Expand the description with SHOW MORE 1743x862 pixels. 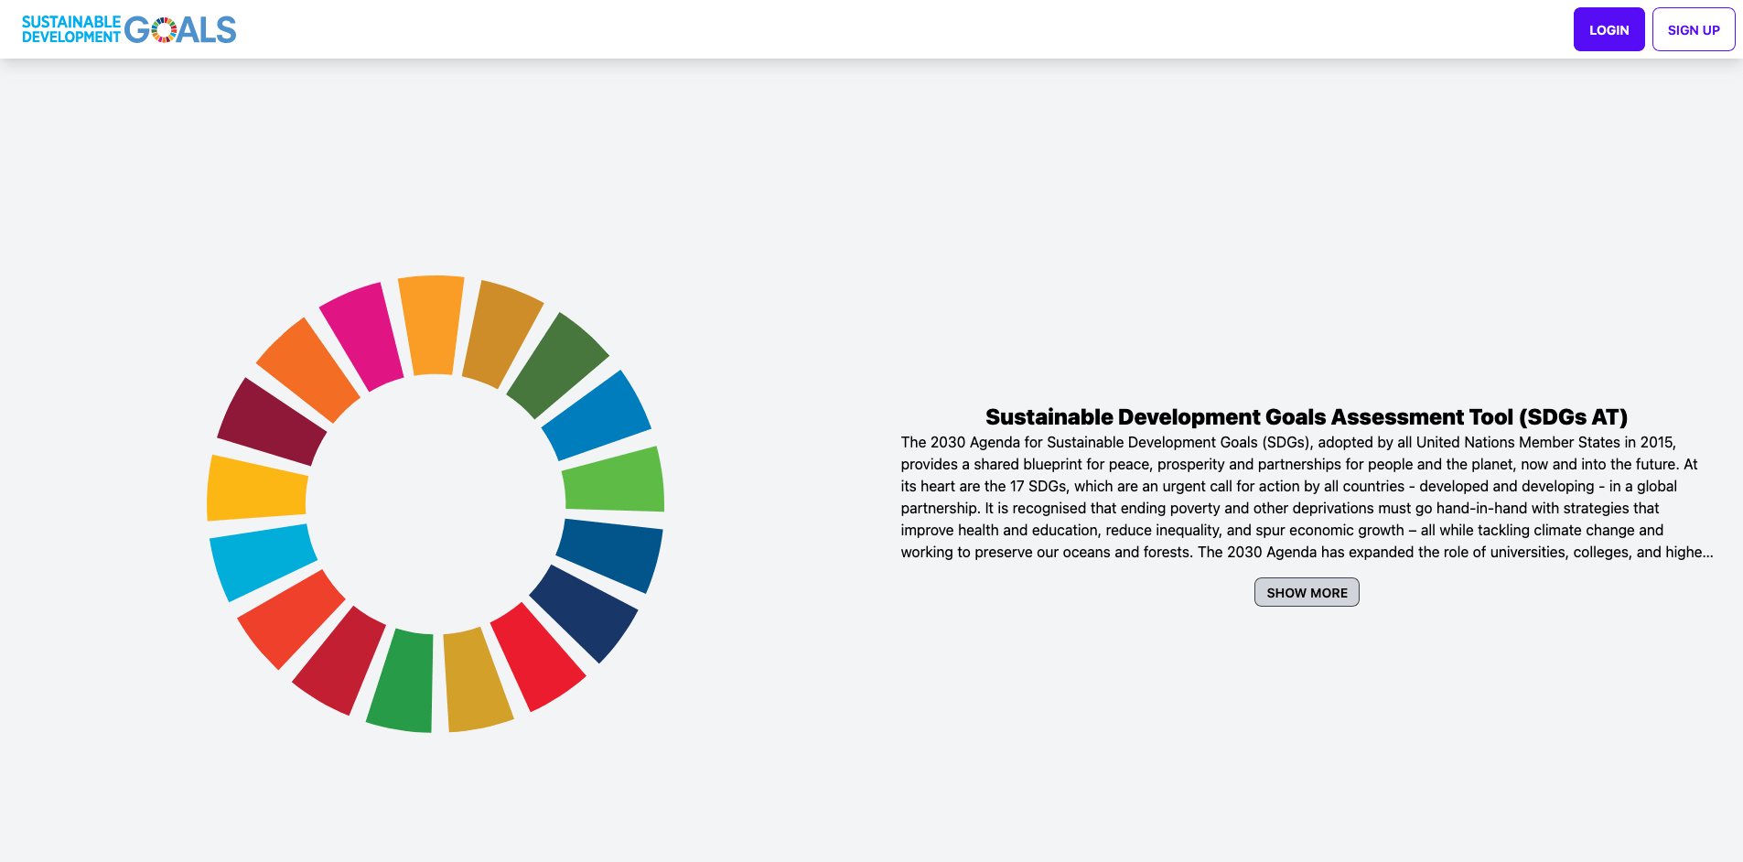point(1306,592)
